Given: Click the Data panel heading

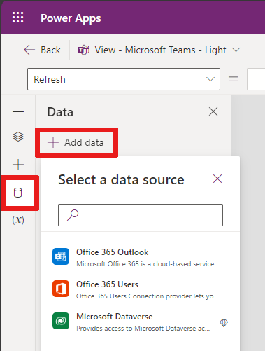Looking at the screenshot, I should pos(60,112).
